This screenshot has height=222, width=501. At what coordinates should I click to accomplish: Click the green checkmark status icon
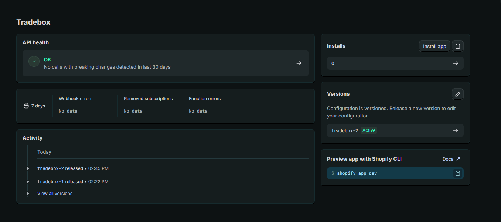[34, 61]
